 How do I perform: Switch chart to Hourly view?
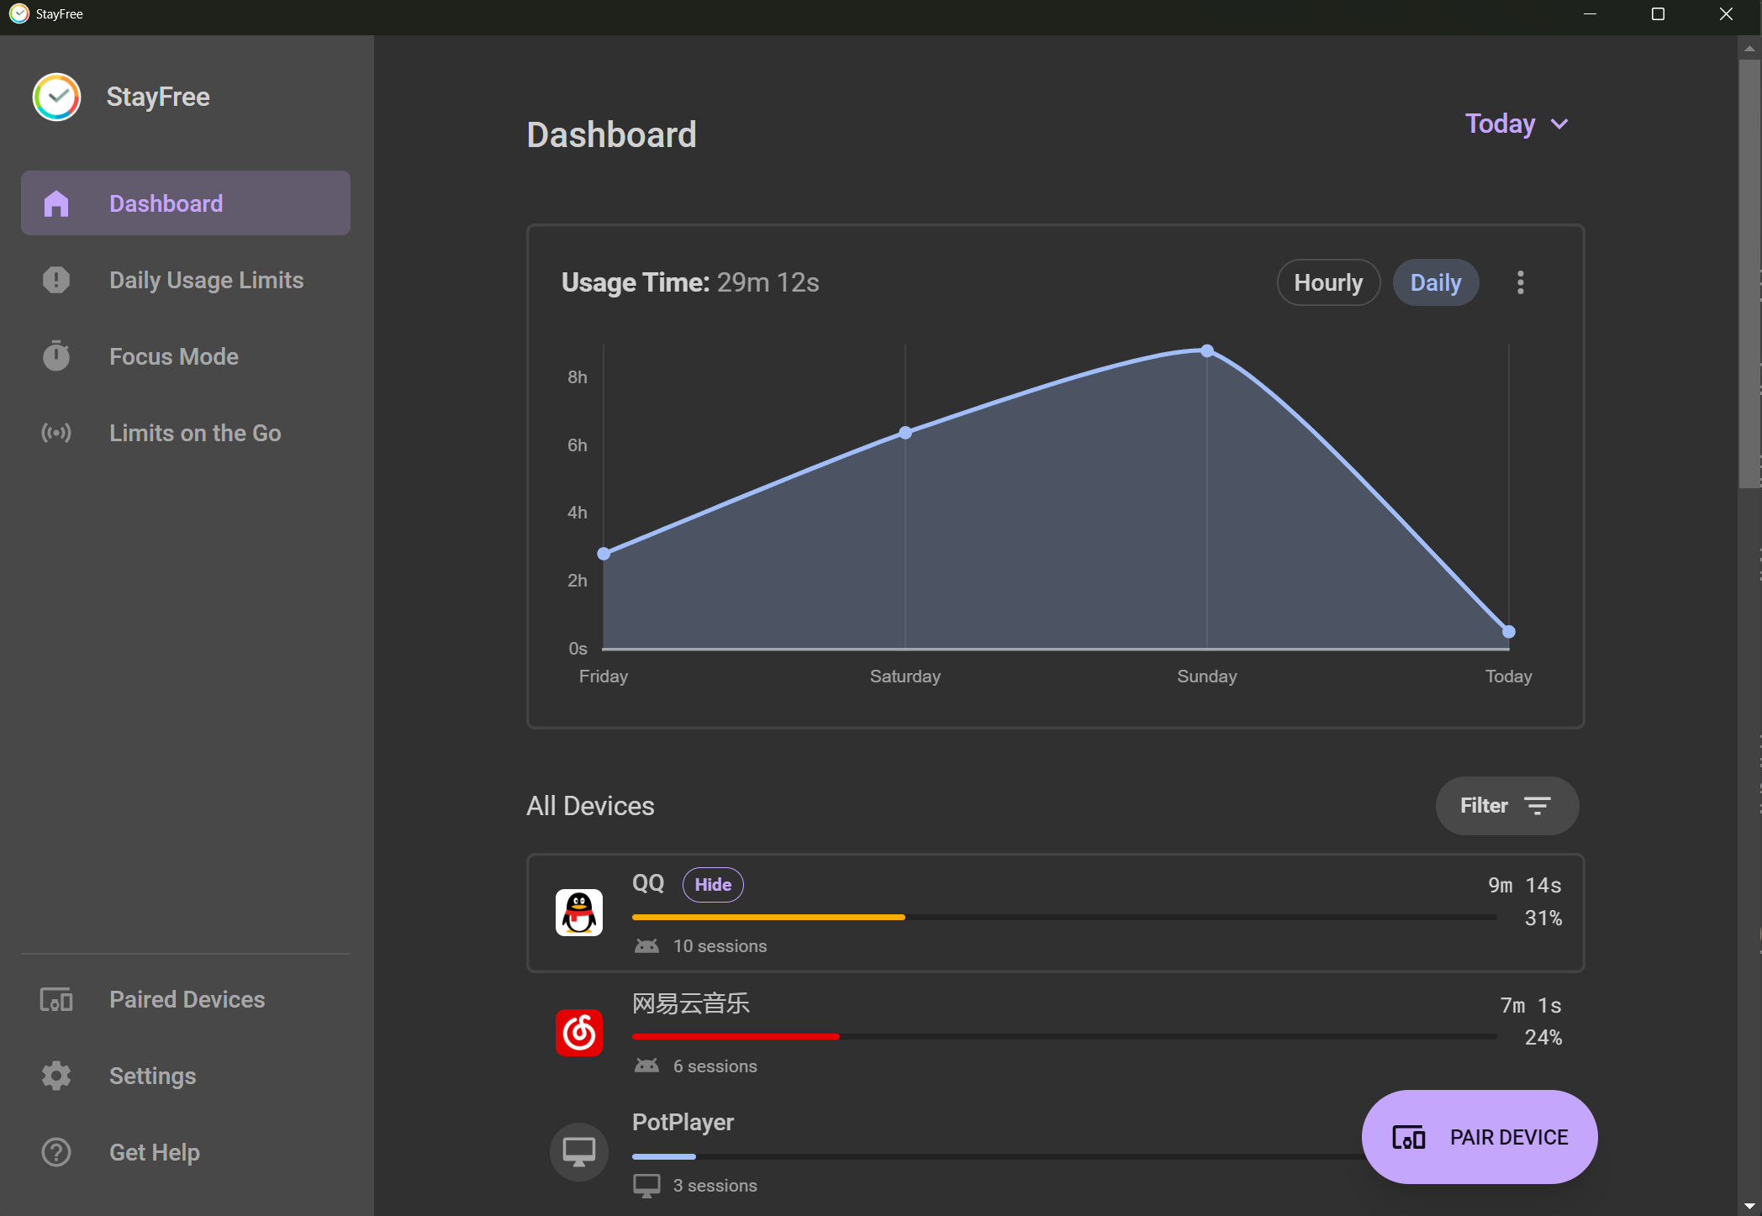(1328, 282)
